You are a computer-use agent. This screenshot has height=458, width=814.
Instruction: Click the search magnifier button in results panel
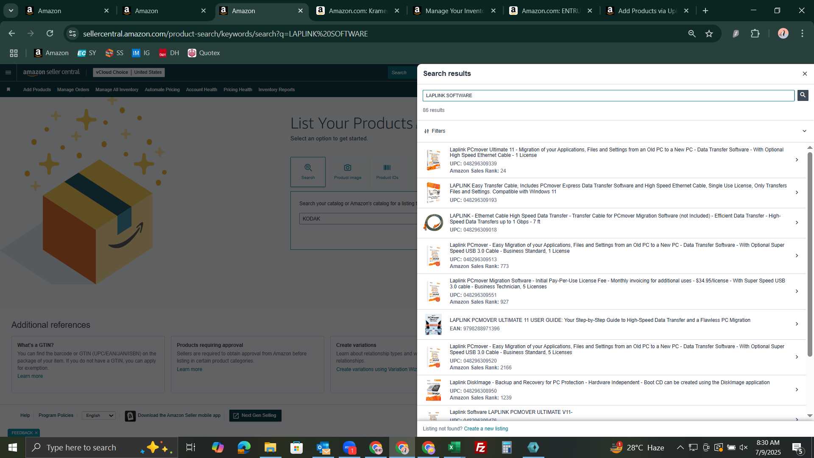(x=803, y=95)
